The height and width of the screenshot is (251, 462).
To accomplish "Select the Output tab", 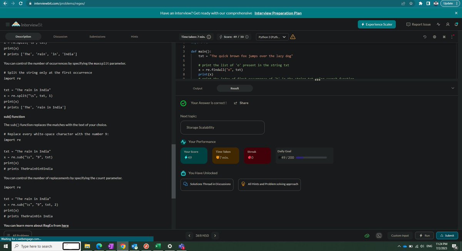I will pos(198,88).
